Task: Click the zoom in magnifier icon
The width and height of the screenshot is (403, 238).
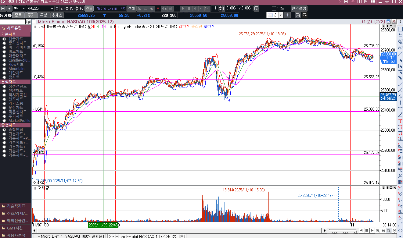Action: 378,231
